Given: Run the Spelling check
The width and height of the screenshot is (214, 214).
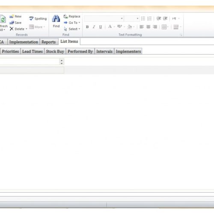Looking at the screenshot, I should tap(38, 18).
